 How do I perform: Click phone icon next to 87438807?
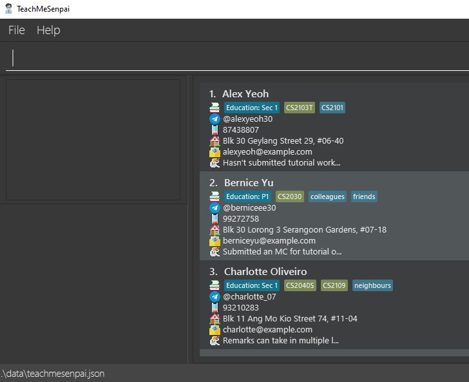pyautogui.click(x=215, y=130)
